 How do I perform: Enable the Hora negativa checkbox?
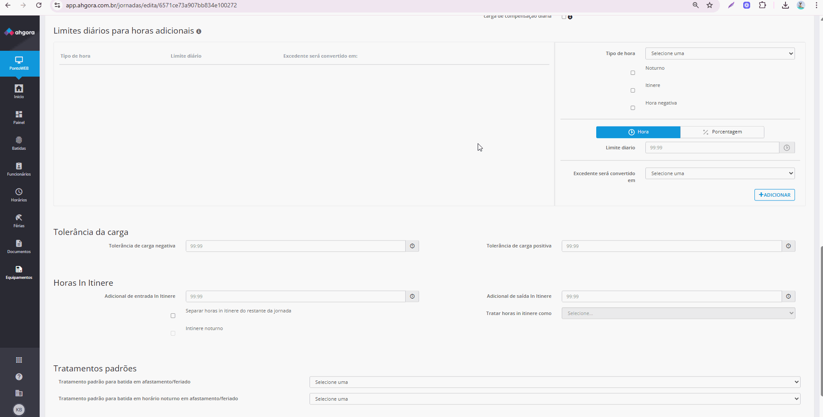click(x=633, y=108)
